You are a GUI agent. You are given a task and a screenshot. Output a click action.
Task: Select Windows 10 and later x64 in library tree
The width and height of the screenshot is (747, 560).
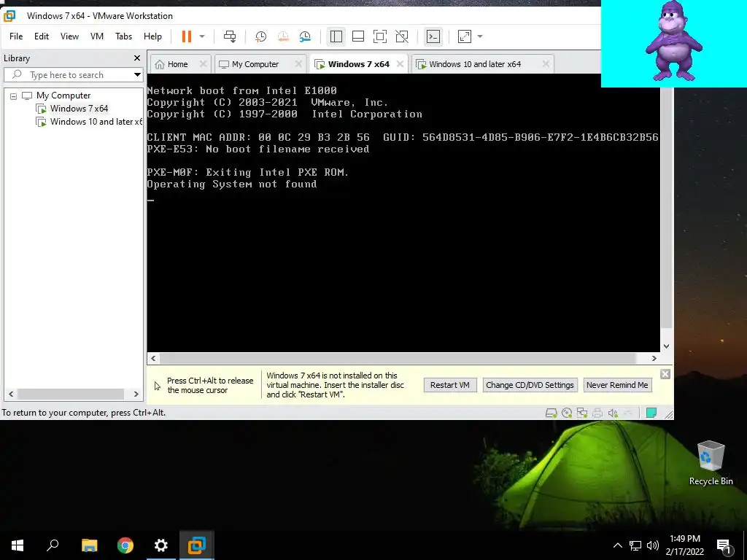[x=96, y=122]
